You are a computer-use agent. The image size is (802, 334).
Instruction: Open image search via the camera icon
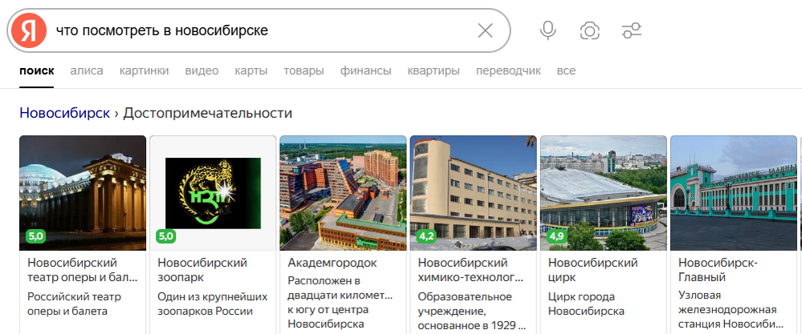click(x=590, y=31)
